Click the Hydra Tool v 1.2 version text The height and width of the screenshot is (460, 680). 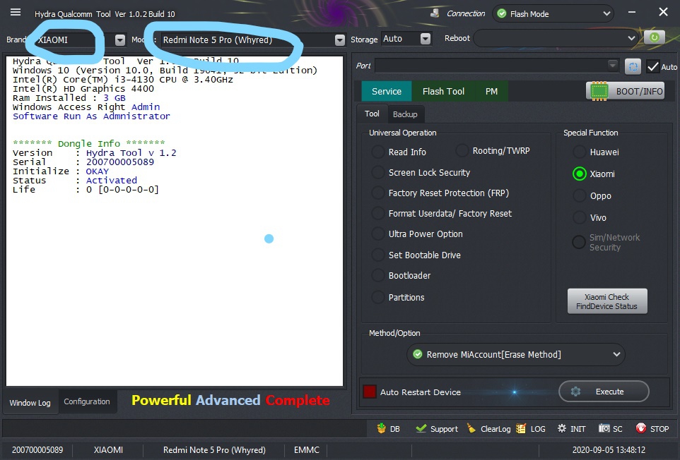(131, 153)
